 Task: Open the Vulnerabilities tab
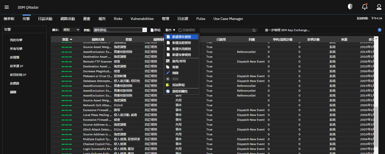[142, 19]
